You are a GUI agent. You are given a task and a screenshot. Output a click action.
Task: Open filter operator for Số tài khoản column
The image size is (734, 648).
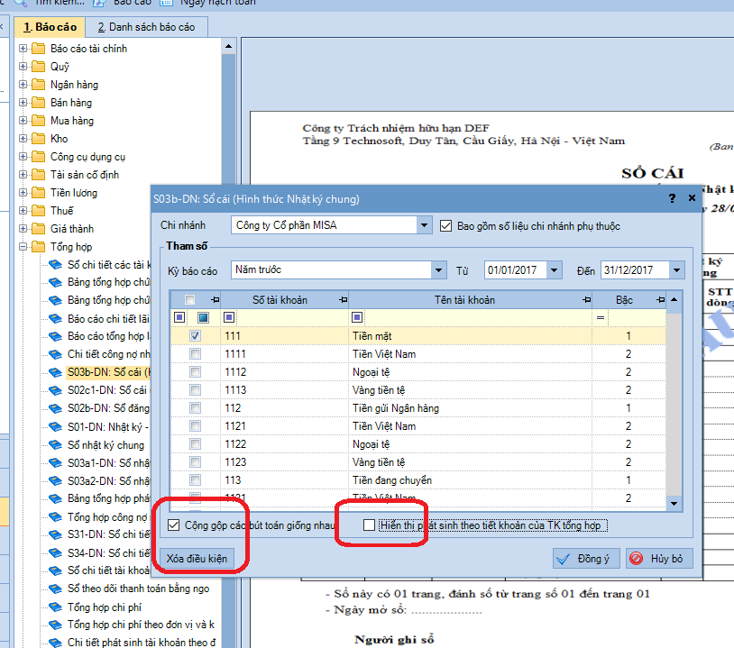click(229, 317)
